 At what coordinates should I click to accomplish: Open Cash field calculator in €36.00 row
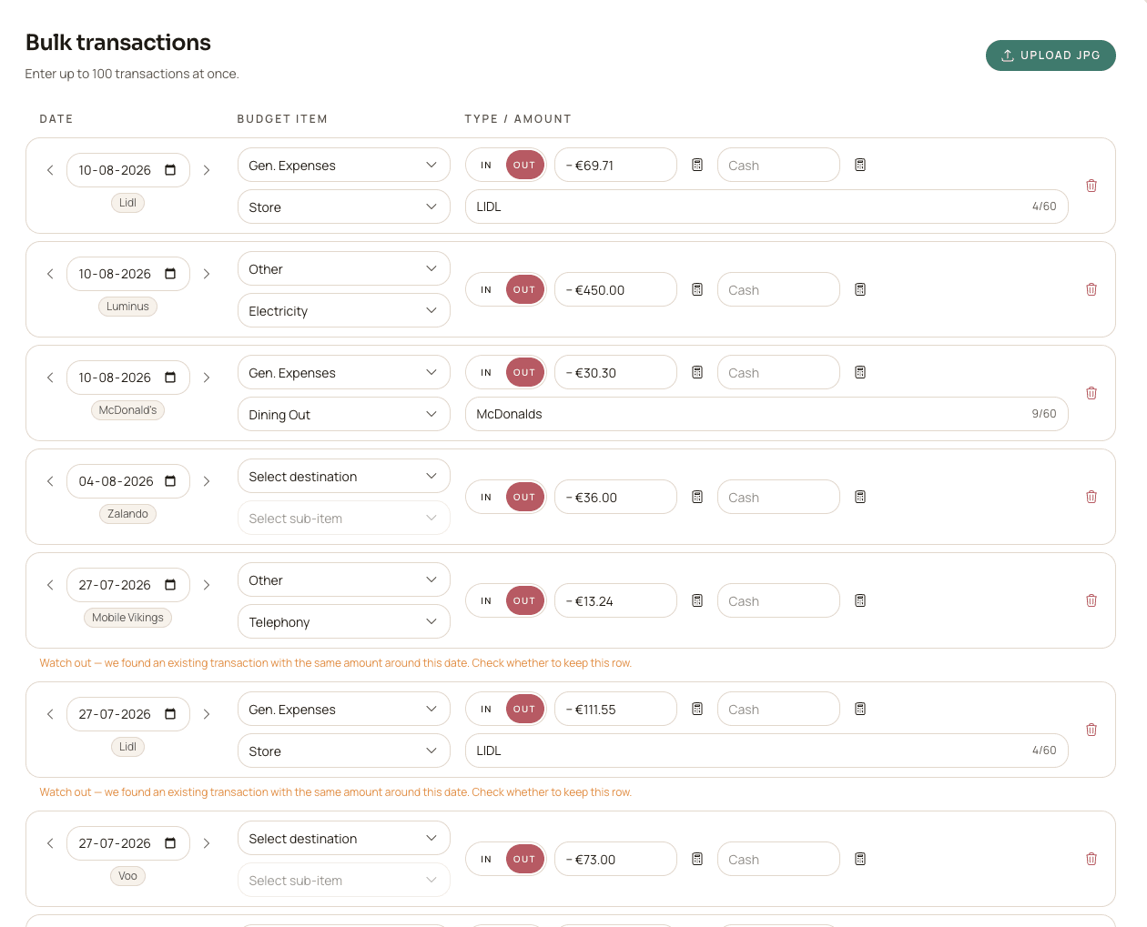pyautogui.click(x=860, y=497)
